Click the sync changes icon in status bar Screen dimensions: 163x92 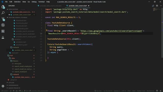click(11, 91)
